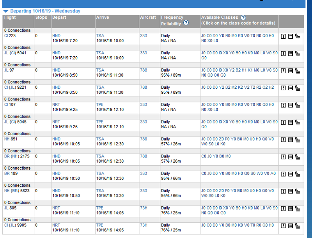The width and height of the screenshot is (312, 238).
Task: Open airline link CI of flight 223
Action: 6,36
